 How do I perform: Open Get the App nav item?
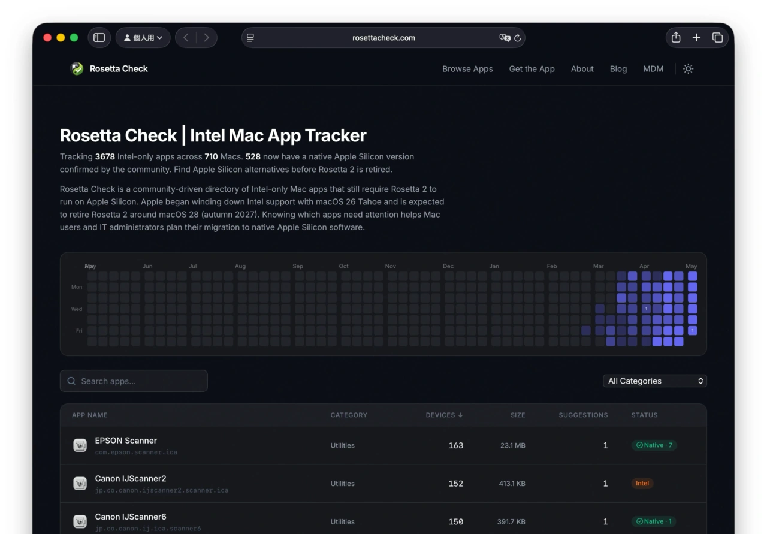pos(532,69)
